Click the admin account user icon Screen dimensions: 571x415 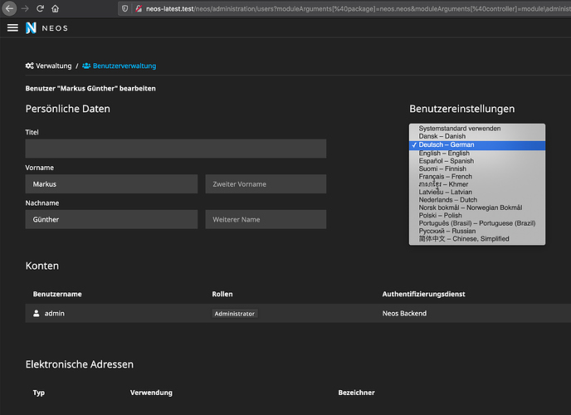coord(36,313)
